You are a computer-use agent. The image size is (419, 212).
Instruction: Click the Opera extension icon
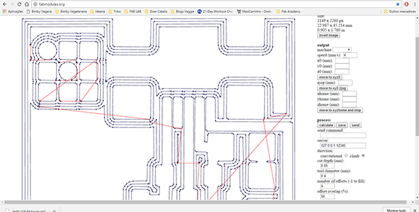(x=406, y=4)
